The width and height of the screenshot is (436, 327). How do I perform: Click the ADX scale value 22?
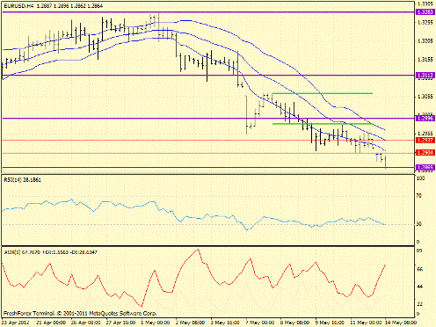[419, 304]
